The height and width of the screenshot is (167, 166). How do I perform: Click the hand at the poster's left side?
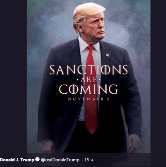tap(48, 147)
